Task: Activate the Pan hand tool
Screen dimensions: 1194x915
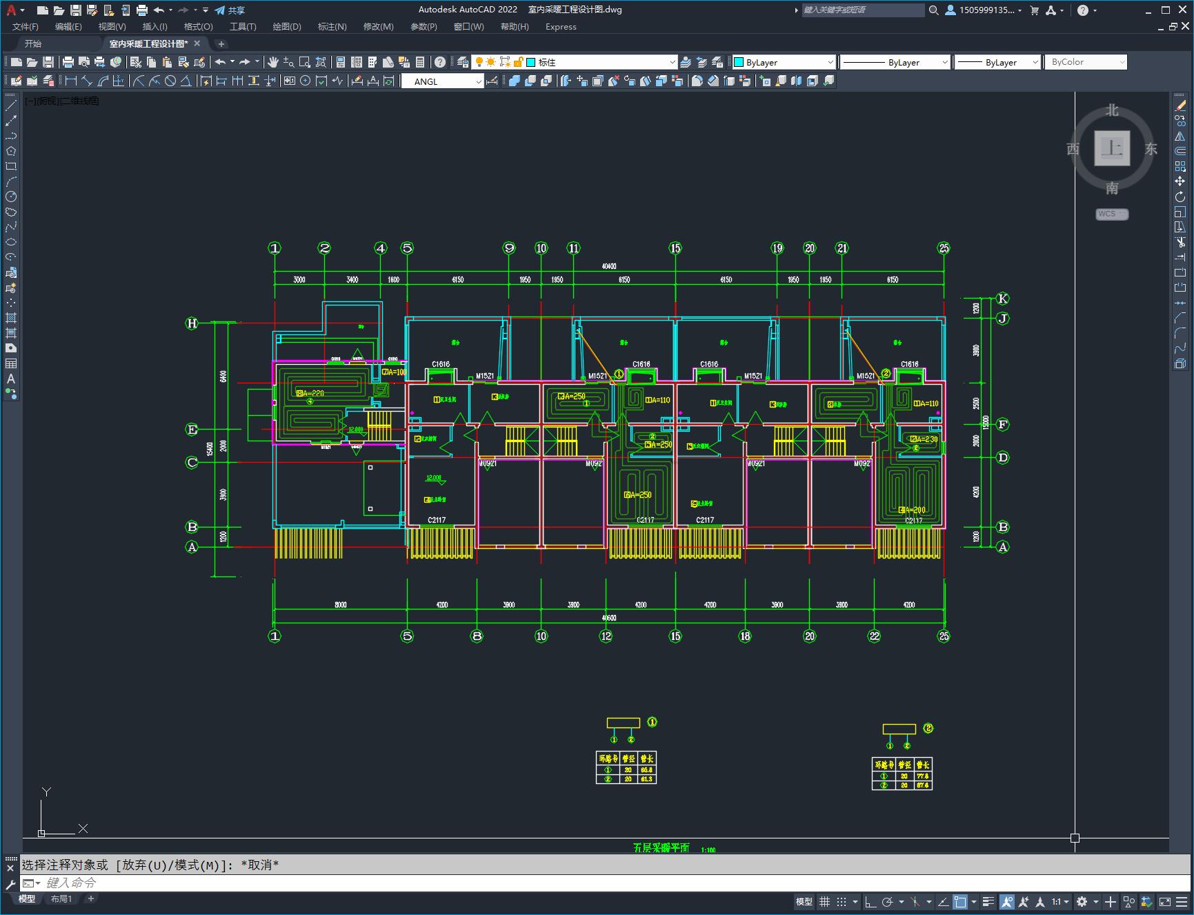Action: point(273,62)
